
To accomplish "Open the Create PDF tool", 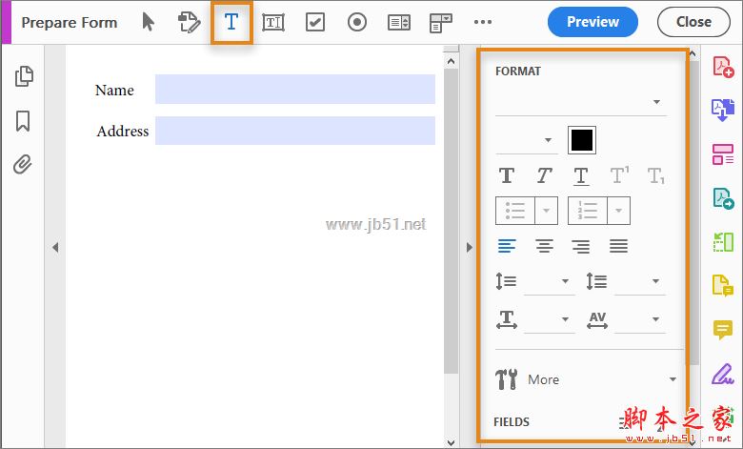I will pyautogui.click(x=723, y=67).
